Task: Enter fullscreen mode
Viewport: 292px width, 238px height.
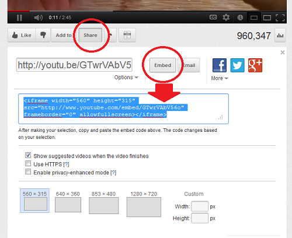Action: [x=280, y=17]
